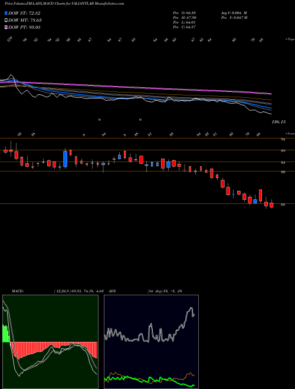This screenshot has width=295, height=389.
Task: Click the 89 price level label
Action: (283, 150)
